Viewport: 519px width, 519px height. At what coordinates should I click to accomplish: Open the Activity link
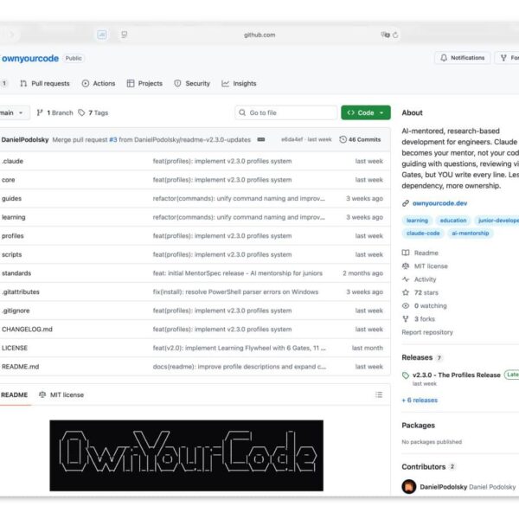click(x=425, y=279)
